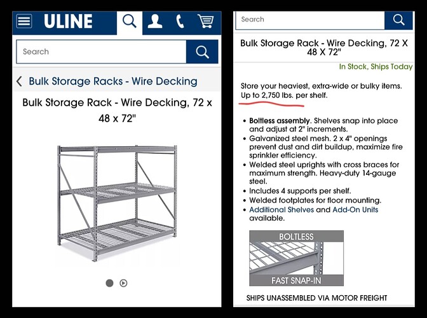Open the shopping cart icon
Image resolution: width=427 pixels, height=318 pixels.
[206, 21]
